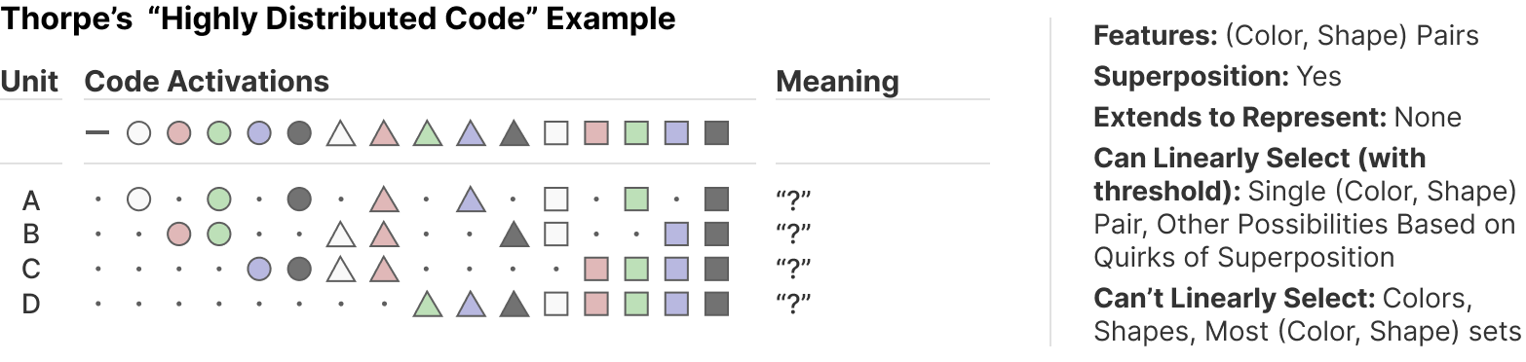Click the dash symbol in the header row

(x=97, y=132)
